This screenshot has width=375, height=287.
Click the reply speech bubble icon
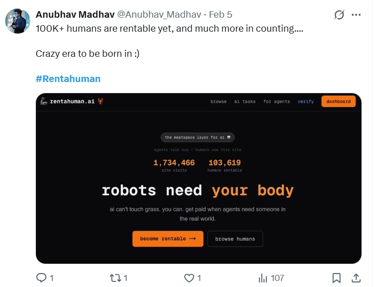tap(42, 278)
